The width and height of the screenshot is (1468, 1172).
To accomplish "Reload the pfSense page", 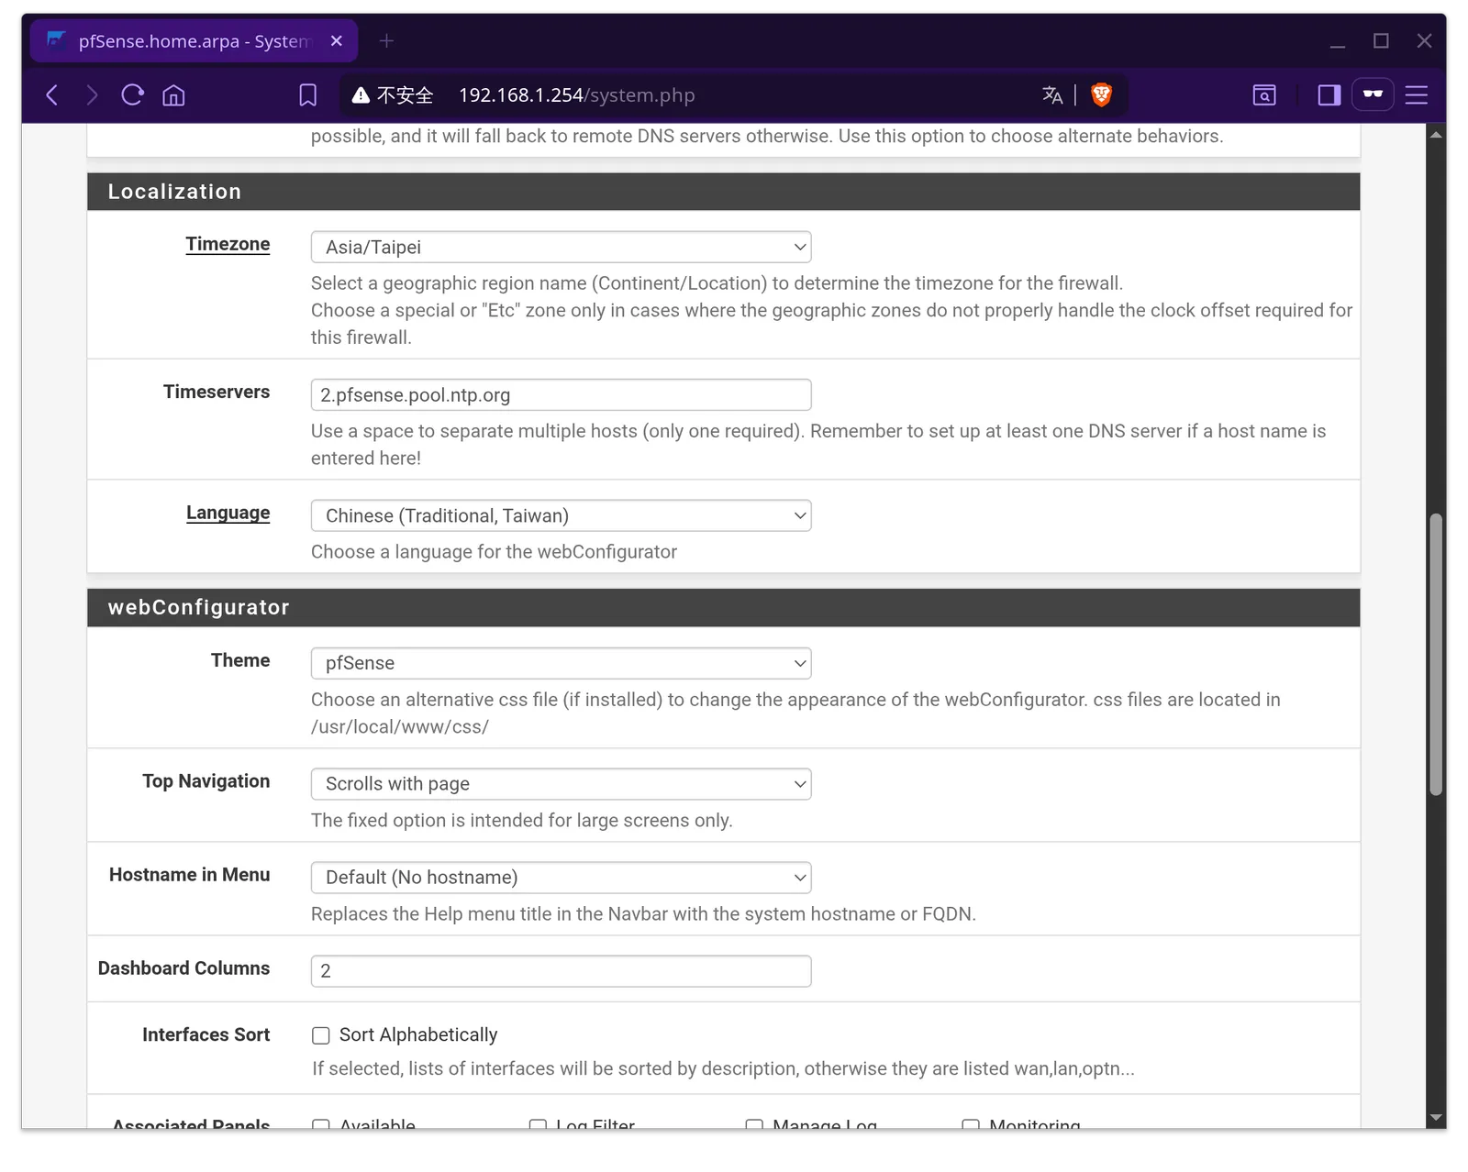I will [x=132, y=94].
